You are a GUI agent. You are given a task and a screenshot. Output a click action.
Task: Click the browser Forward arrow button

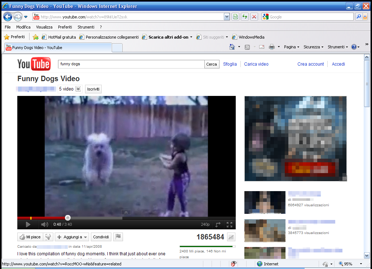[x=18, y=17]
